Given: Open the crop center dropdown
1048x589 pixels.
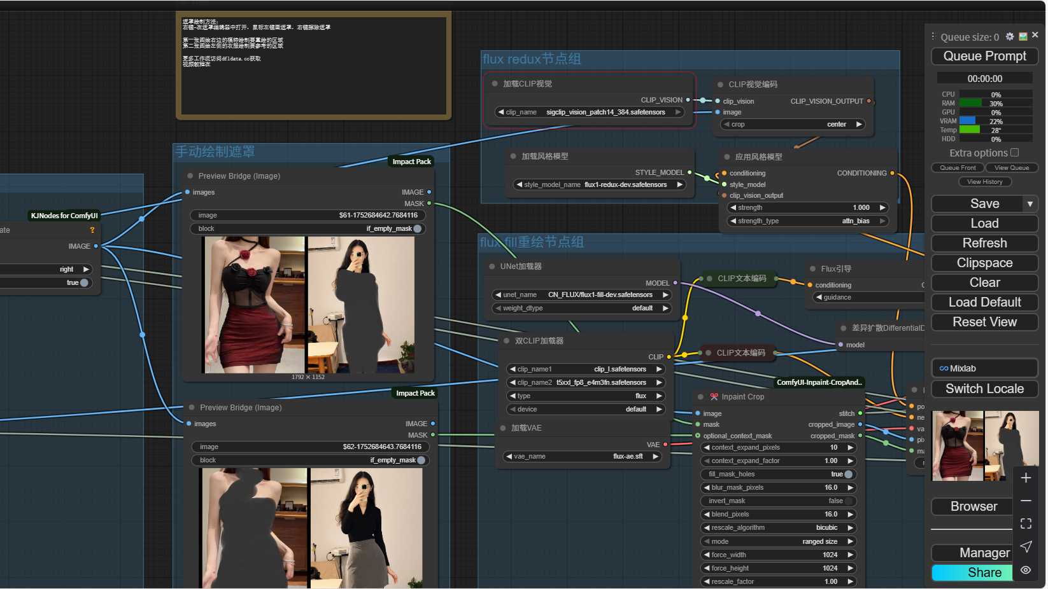Looking at the screenshot, I should pos(793,124).
